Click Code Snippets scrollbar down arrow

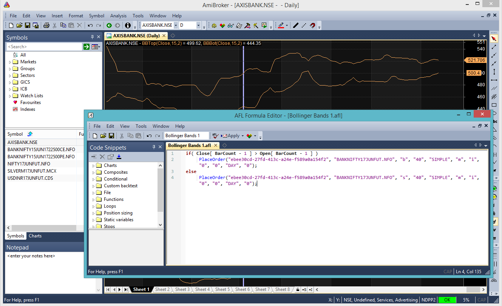tap(160, 225)
